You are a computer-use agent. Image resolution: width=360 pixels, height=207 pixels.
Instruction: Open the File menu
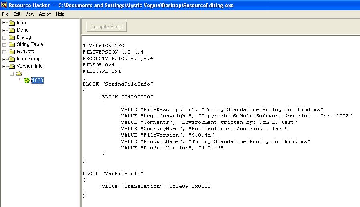coord(5,14)
